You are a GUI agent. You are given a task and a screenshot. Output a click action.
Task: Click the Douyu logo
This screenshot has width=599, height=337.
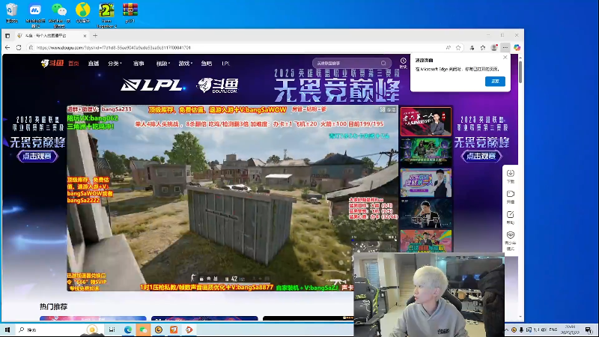click(x=52, y=64)
